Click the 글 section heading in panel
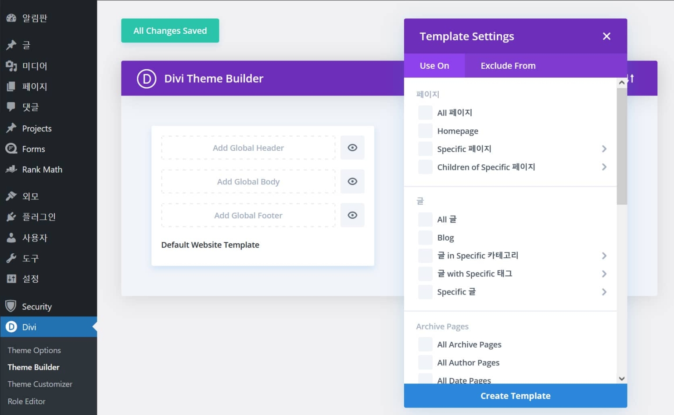 click(420, 201)
